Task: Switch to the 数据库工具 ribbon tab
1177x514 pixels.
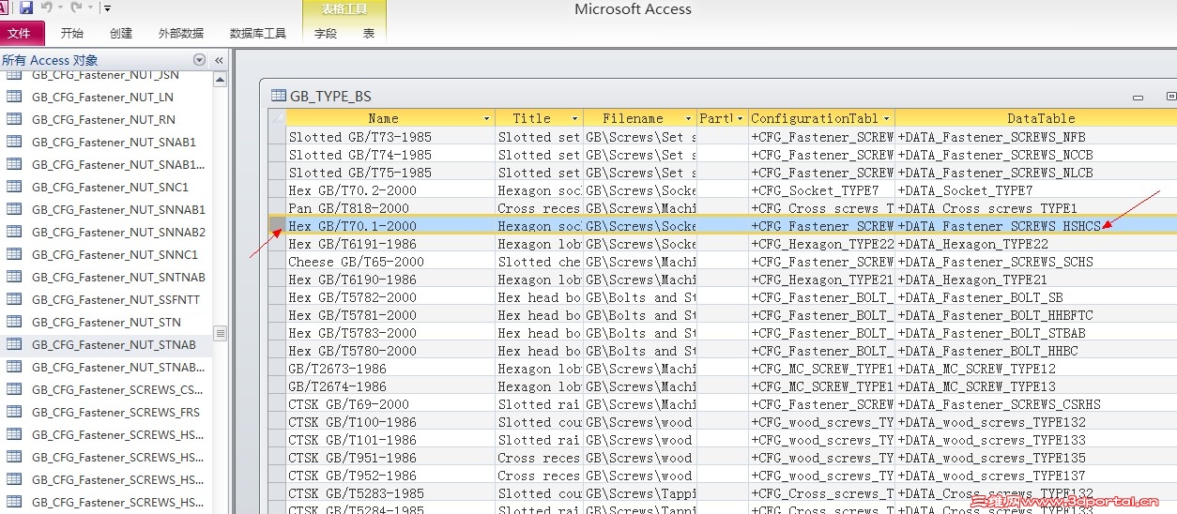Action: pos(258,33)
